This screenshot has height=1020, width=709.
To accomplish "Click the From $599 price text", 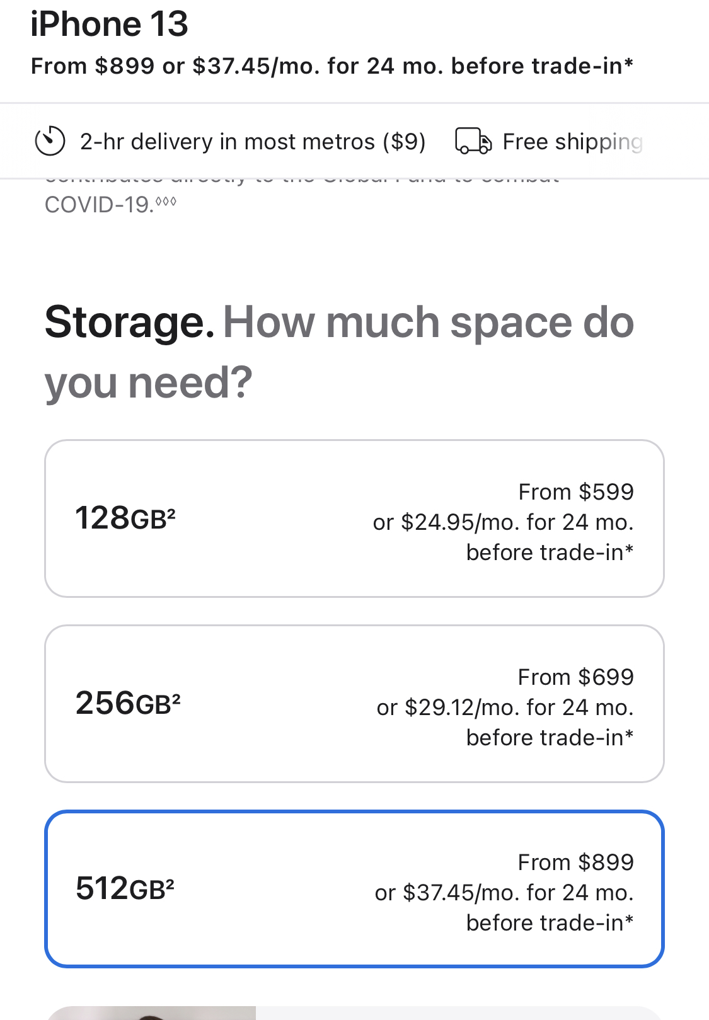I will point(575,492).
